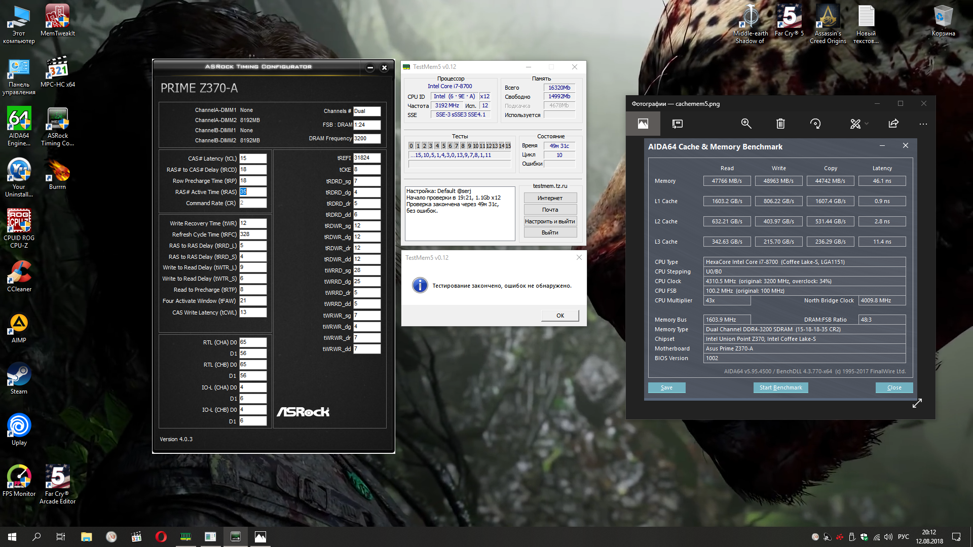Expand the Edit & Create dropdown chevron
This screenshot has height=547, width=973.
[x=867, y=124]
